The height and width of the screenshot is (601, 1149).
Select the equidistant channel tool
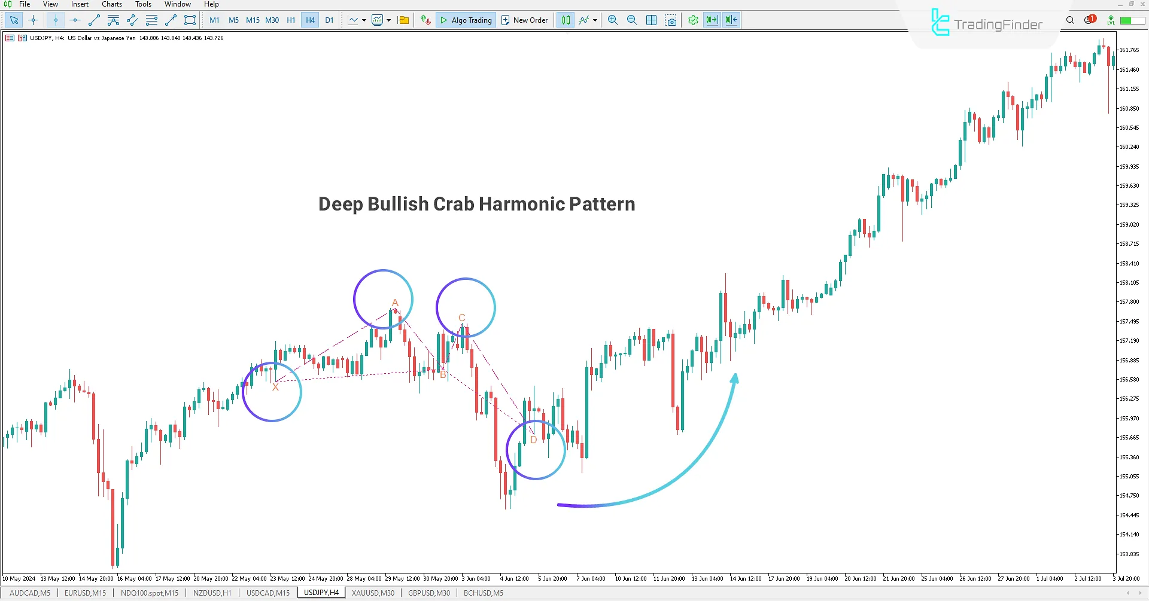click(132, 20)
